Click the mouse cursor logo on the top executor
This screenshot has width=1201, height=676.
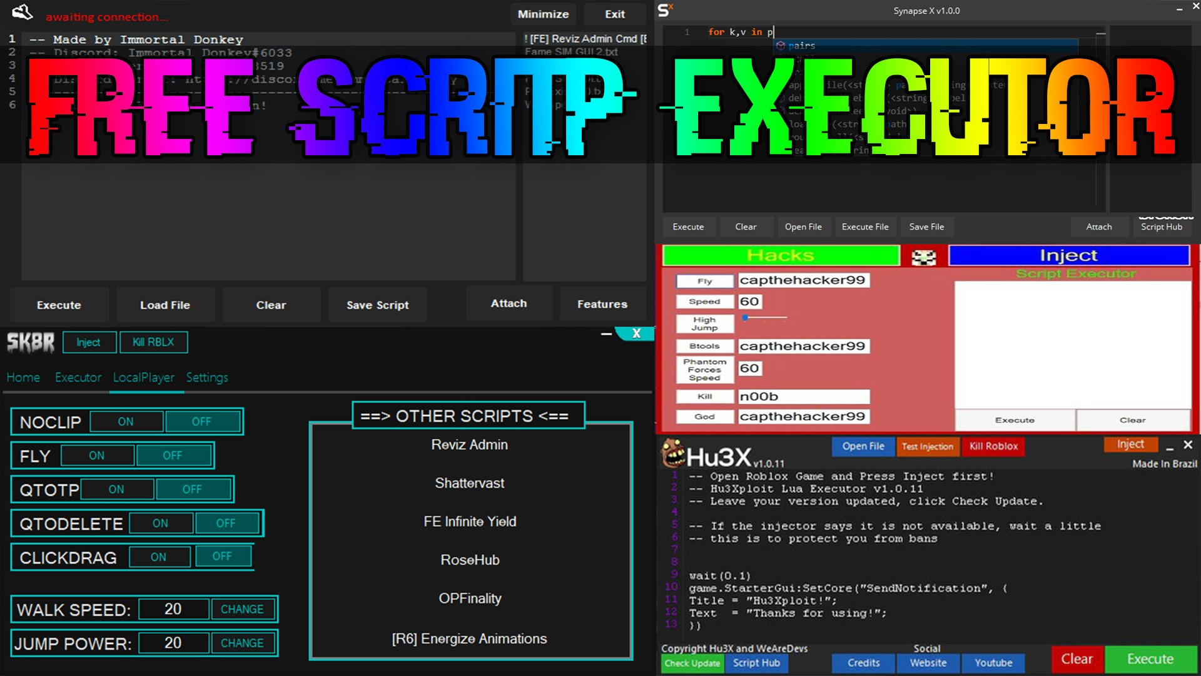click(22, 13)
